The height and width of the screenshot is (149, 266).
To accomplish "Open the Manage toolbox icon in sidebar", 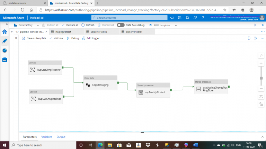I will pyautogui.click(x=5, y=60).
